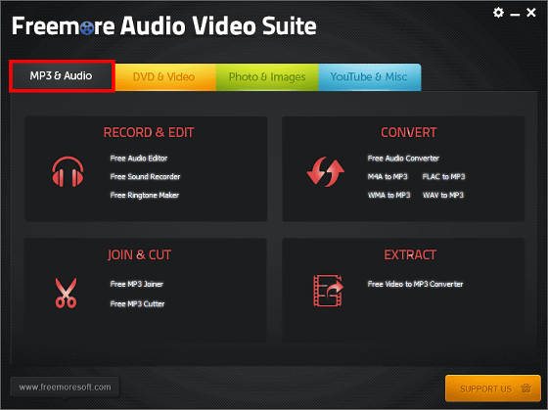Viewport: 548px width, 410px height.
Task: Open Free Video to MP3 Converter
Action: 415,284
